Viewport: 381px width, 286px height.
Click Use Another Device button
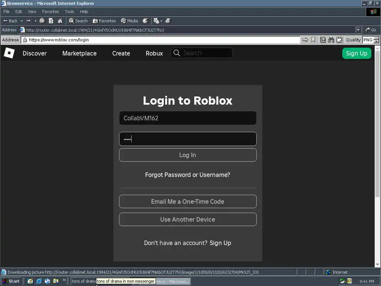point(188,219)
